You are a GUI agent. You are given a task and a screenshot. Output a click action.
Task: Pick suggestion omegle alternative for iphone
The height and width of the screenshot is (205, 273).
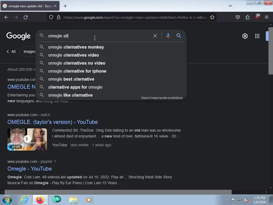pos(111,71)
